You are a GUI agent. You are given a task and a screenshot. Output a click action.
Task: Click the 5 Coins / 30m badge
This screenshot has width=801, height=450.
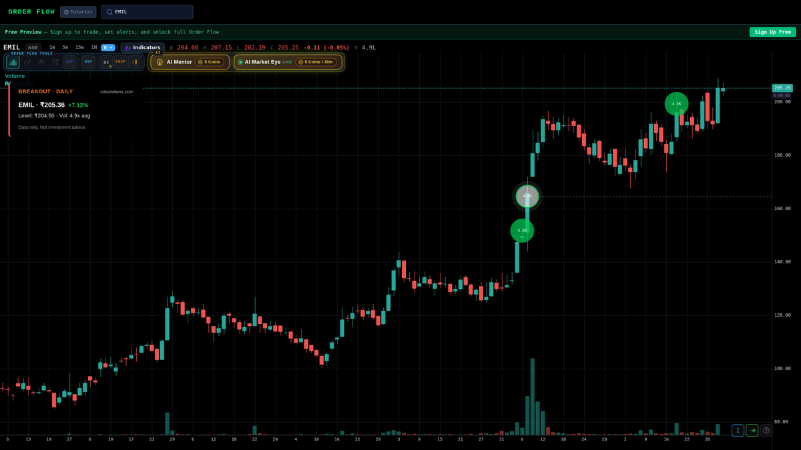[316, 62]
